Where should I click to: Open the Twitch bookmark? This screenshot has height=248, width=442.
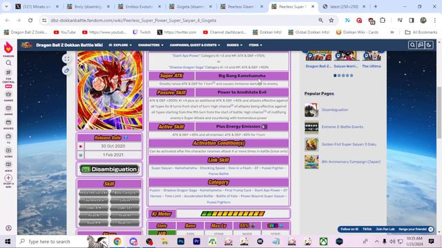142,32
